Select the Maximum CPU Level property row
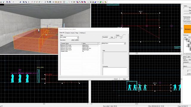 79,47
